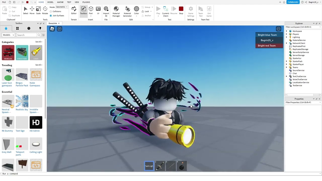See All trending link
This screenshot has width=322, height=181.
[x=39, y=65]
